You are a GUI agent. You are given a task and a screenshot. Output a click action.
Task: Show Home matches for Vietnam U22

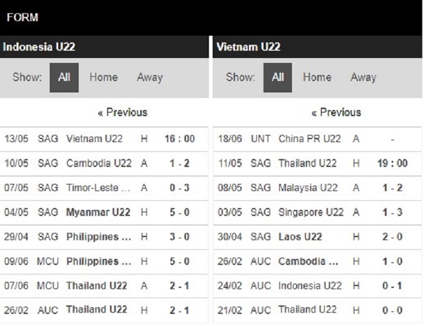[317, 77]
